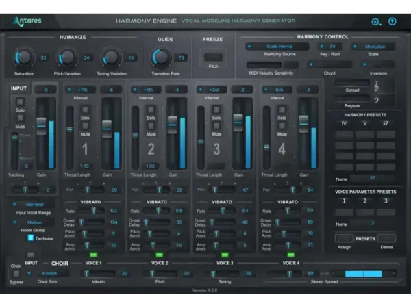Mute harmony voice 4
Image resolution: width=411 pixels, height=308 pixels.
pyautogui.click(x=282, y=126)
